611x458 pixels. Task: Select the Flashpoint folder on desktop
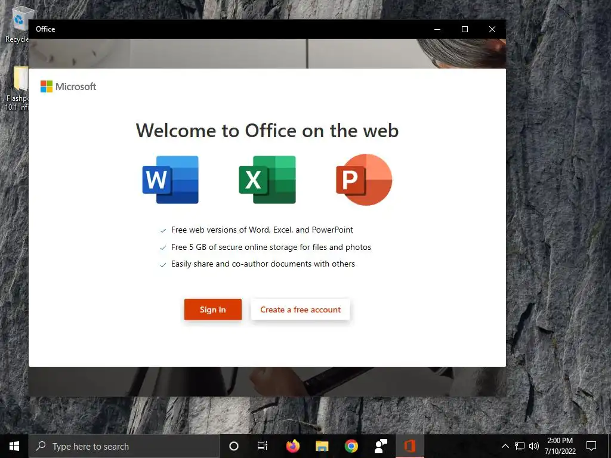pos(17,88)
